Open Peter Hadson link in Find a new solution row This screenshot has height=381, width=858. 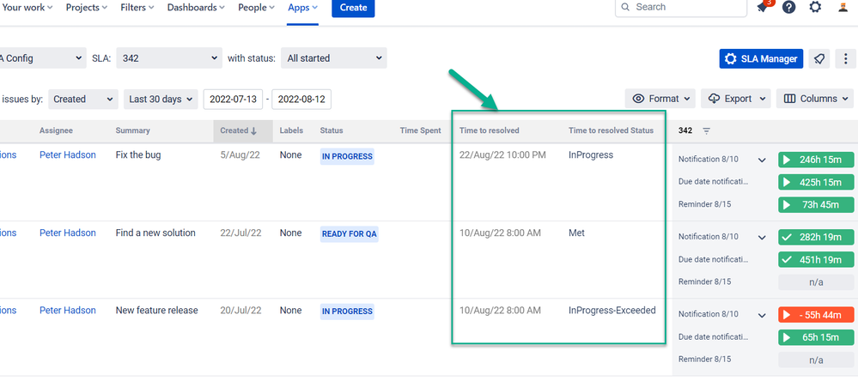pos(67,233)
